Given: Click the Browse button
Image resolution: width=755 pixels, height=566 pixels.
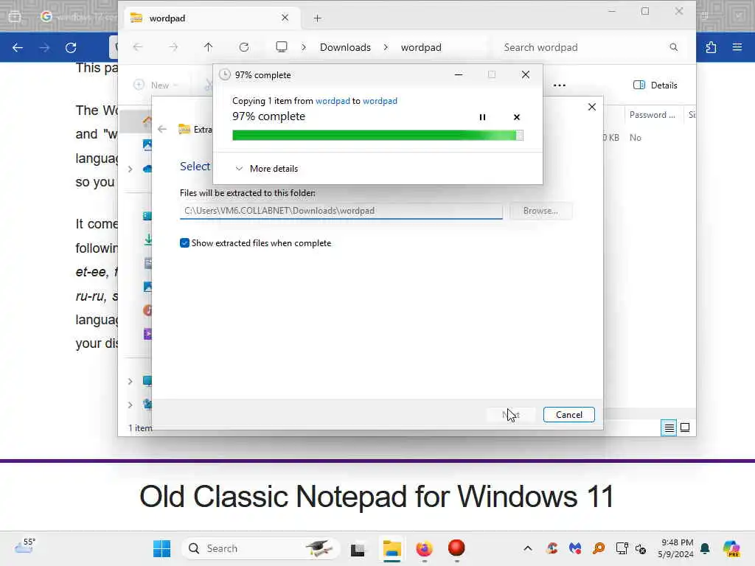Looking at the screenshot, I should 540,211.
